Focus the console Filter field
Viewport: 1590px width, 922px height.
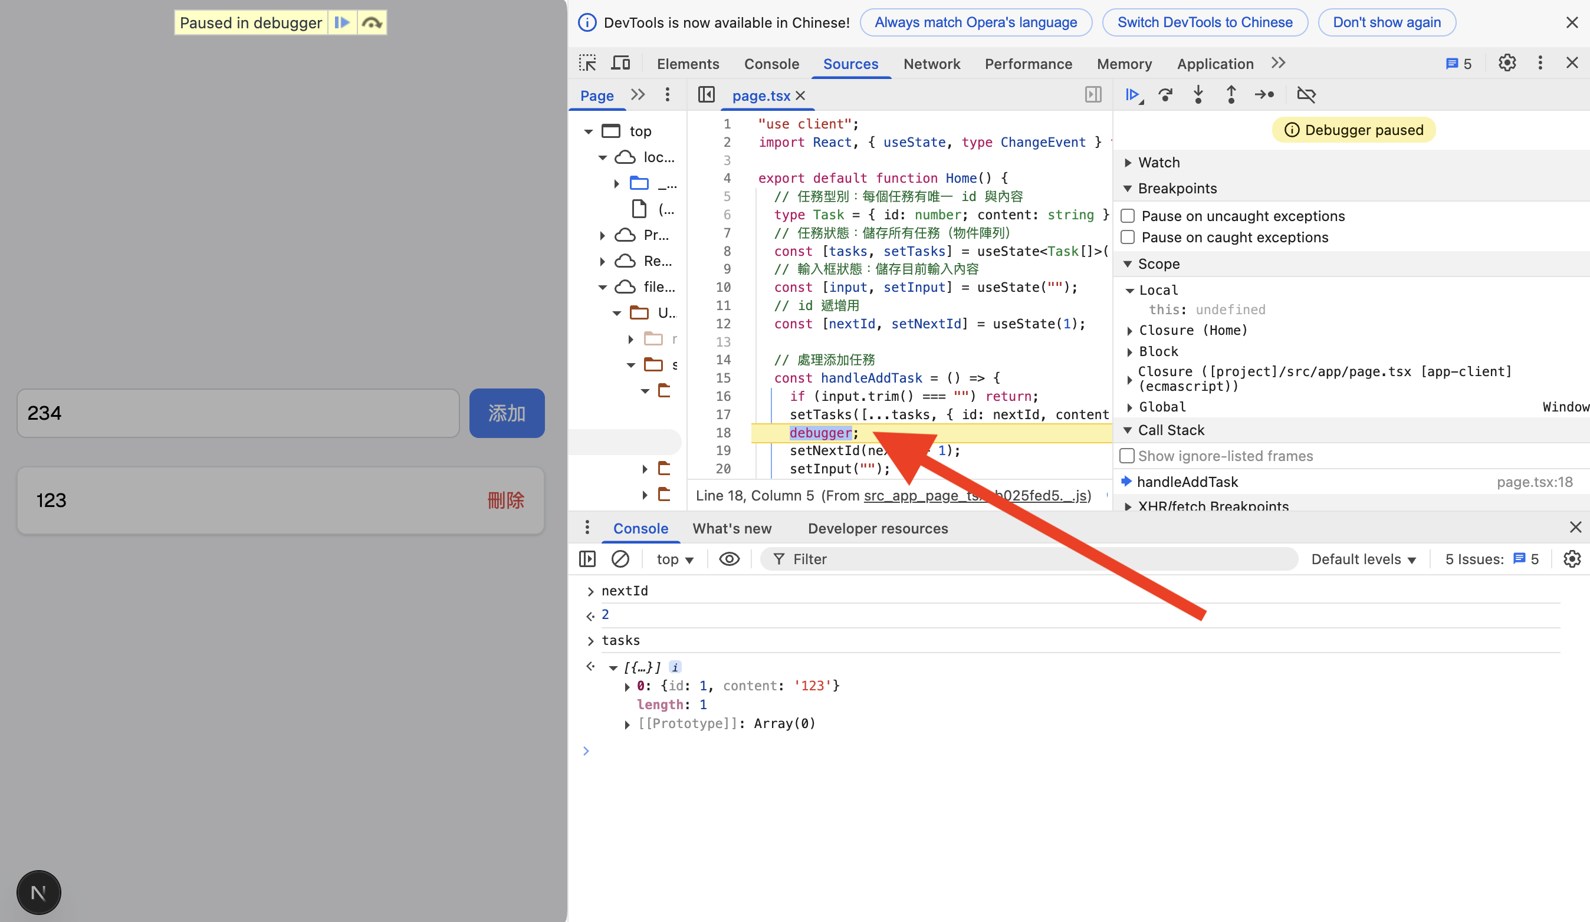click(1029, 559)
